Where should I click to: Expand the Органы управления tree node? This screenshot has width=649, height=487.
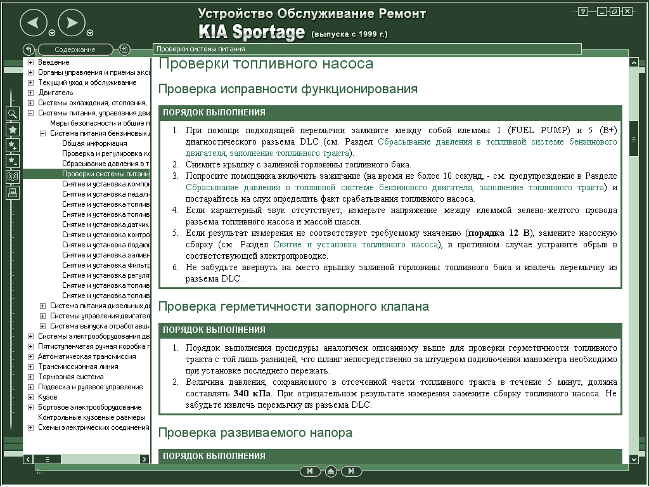[x=30, y=72]
